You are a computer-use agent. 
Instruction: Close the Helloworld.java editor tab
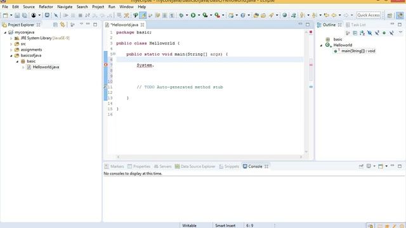142,25
